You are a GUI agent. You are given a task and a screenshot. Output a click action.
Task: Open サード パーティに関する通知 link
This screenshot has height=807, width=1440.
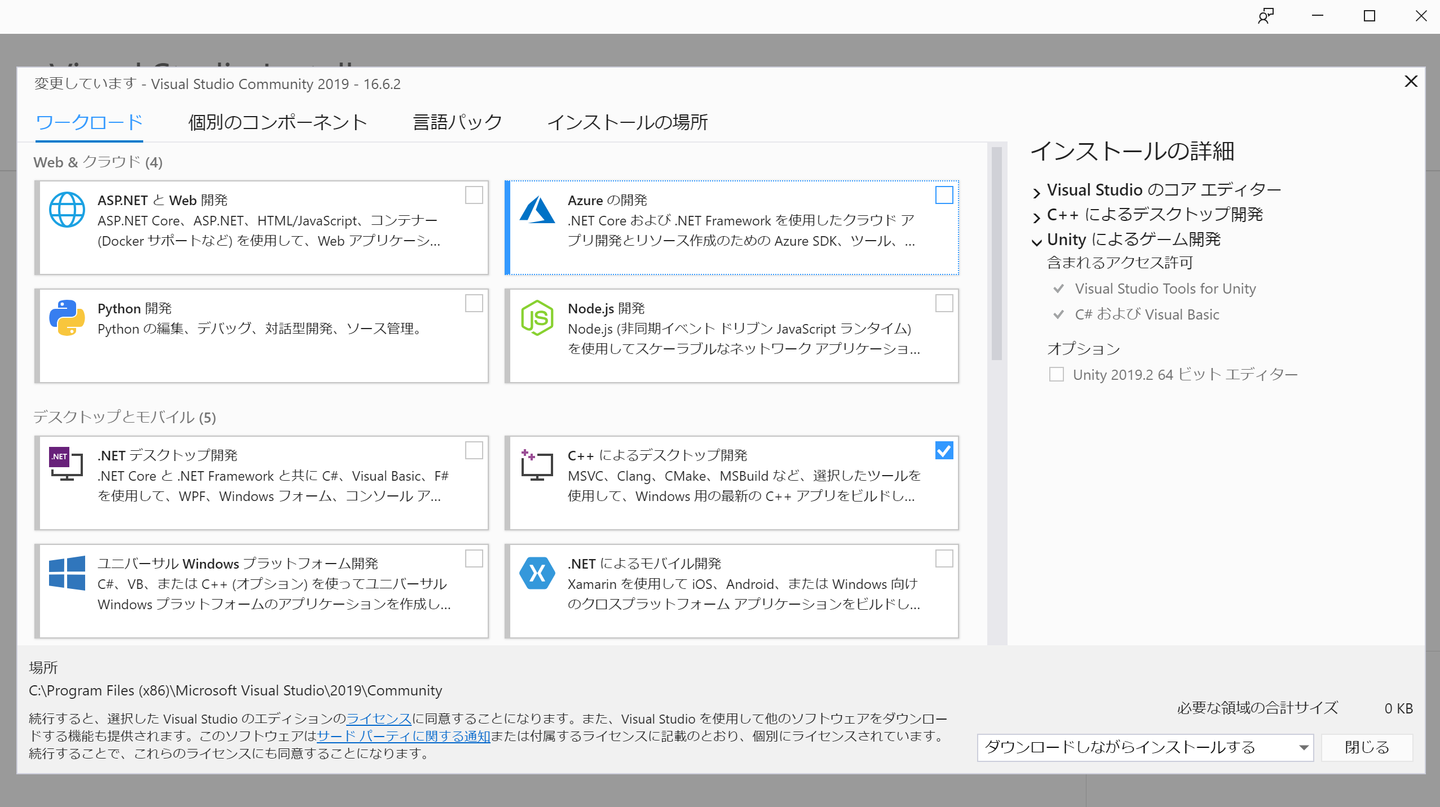(404, 736)
